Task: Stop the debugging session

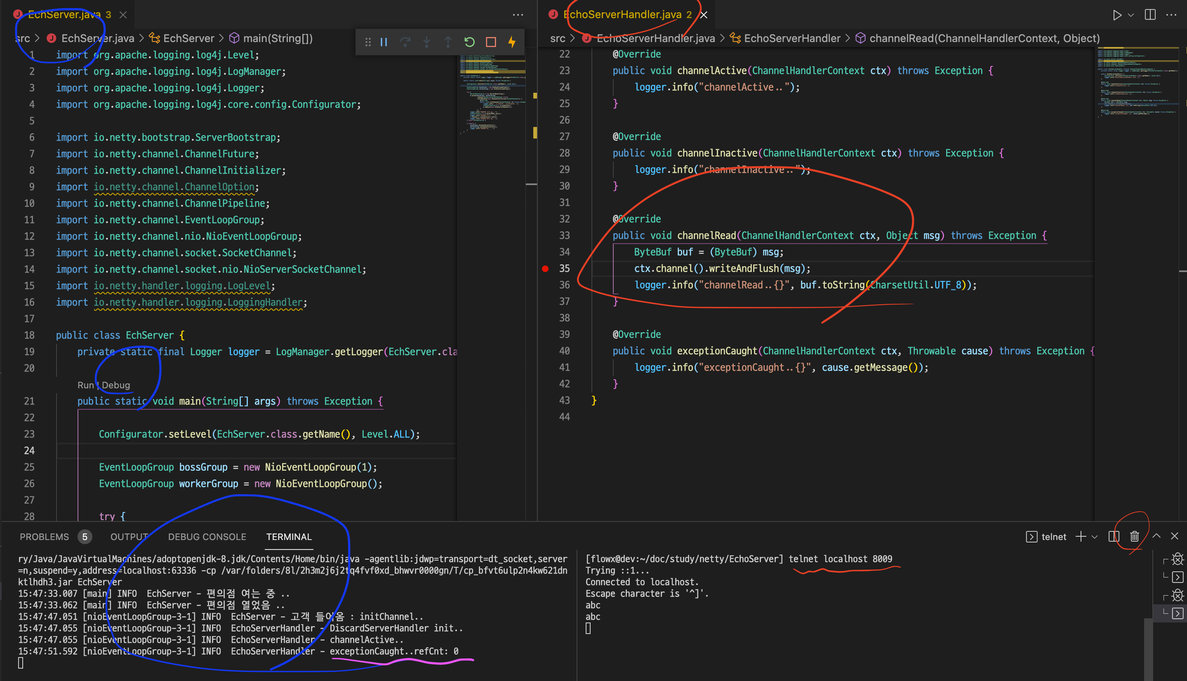Action: [x=491, y=42]
